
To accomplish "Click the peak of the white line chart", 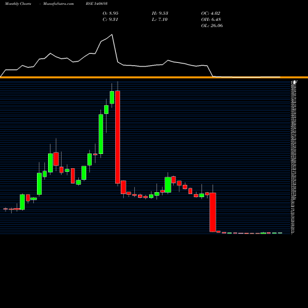I will click(112, 34).
